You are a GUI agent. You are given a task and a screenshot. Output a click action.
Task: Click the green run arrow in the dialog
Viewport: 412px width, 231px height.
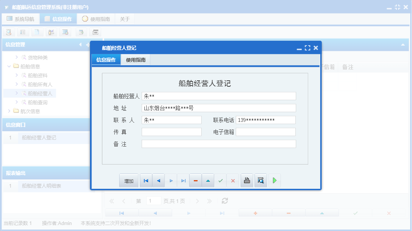[274, 180]
